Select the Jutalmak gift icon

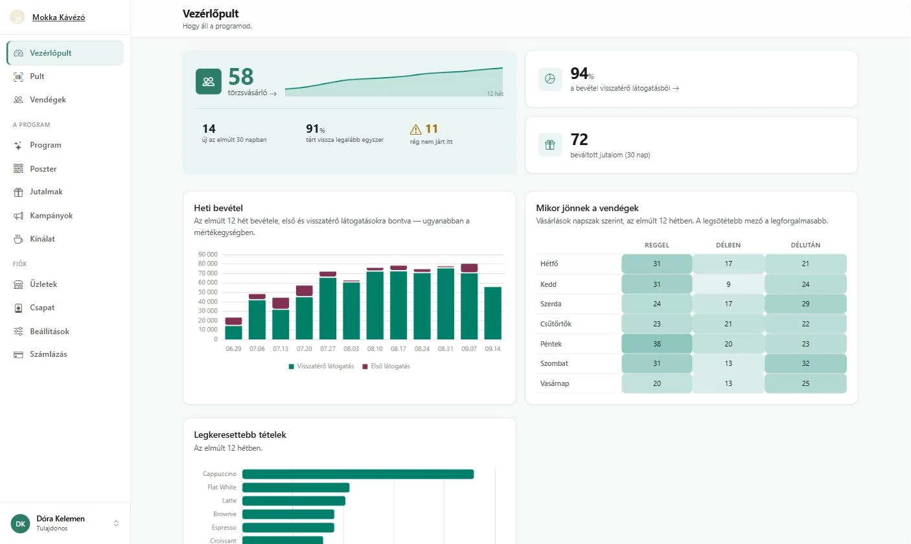(x=18, y=192)
